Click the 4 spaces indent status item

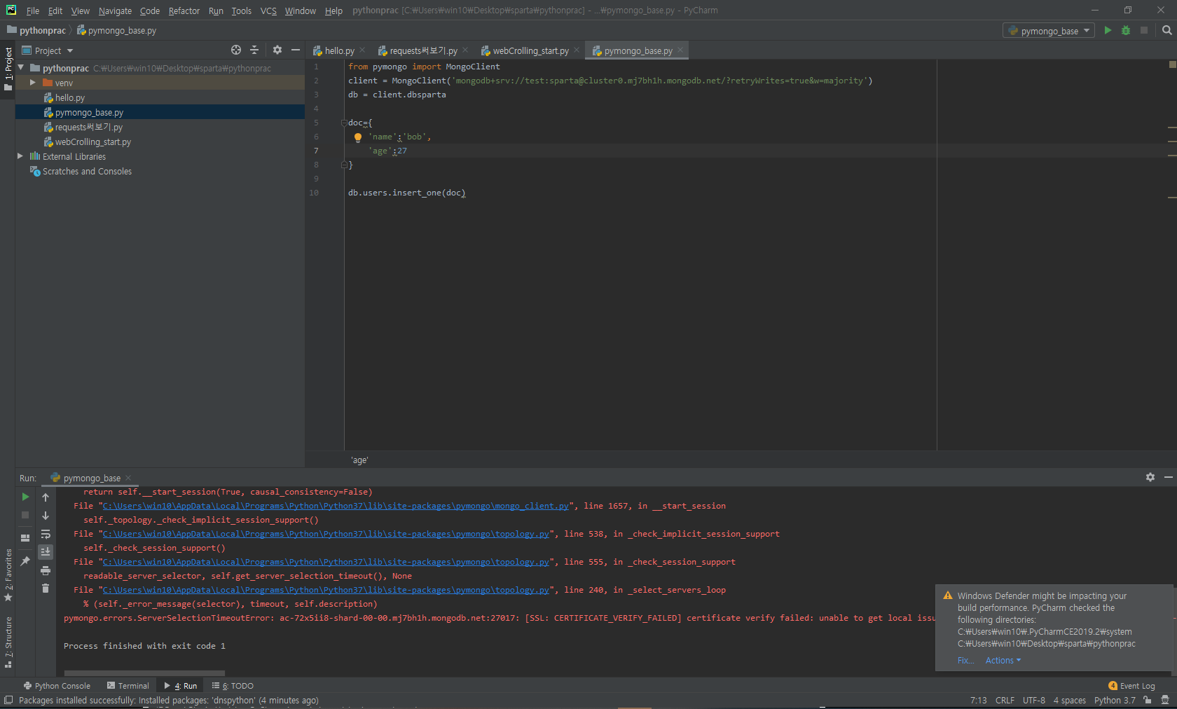(1069, 700)
